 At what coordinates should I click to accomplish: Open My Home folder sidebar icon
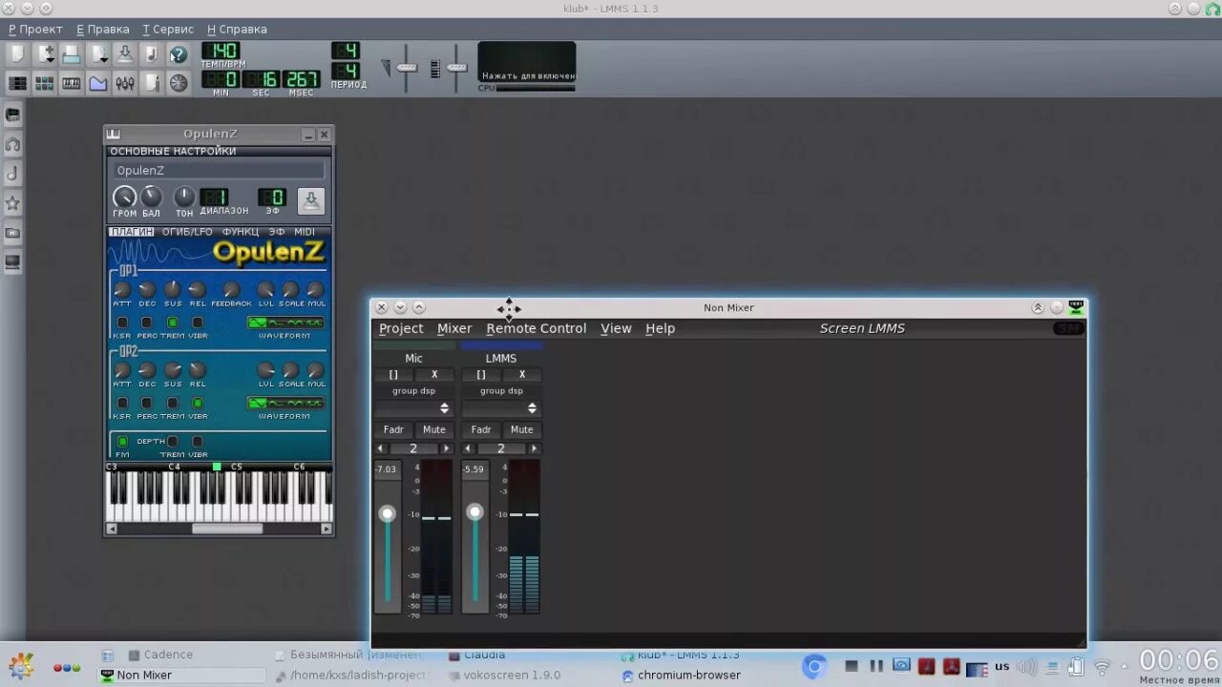(x=13, y=233)
